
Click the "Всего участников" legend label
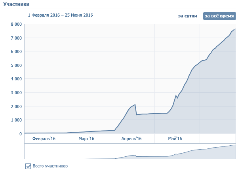coord(50,166)
